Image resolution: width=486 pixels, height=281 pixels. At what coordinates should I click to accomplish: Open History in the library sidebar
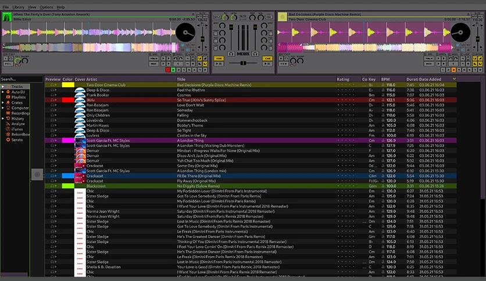(17, 118)
